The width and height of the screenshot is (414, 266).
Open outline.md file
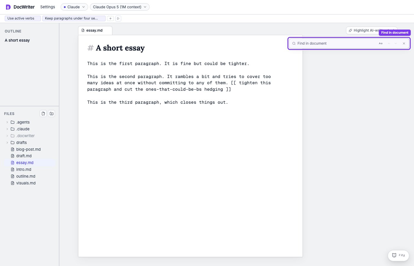point(30,176)
